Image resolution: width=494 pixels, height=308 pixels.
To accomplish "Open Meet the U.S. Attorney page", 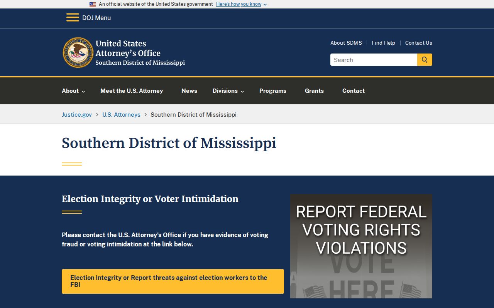I will [132, 91].
